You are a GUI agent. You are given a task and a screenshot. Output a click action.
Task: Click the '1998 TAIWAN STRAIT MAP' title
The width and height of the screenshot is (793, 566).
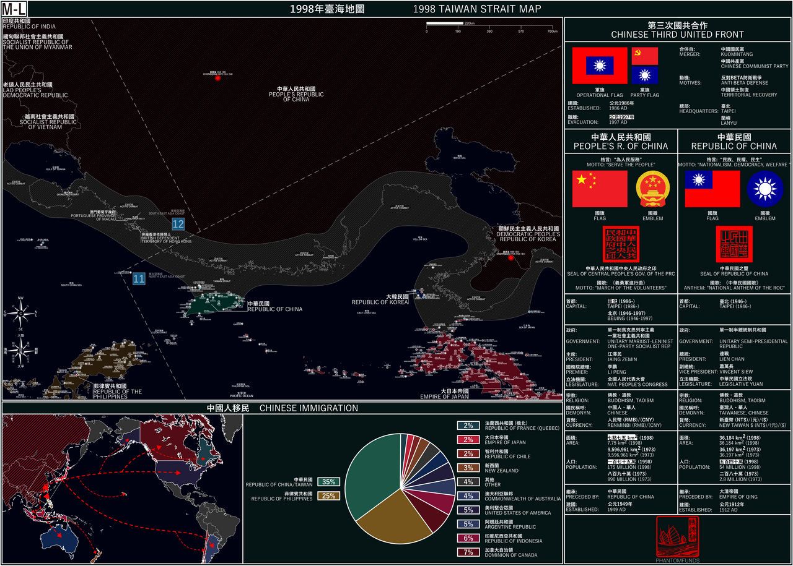(477, 9)
